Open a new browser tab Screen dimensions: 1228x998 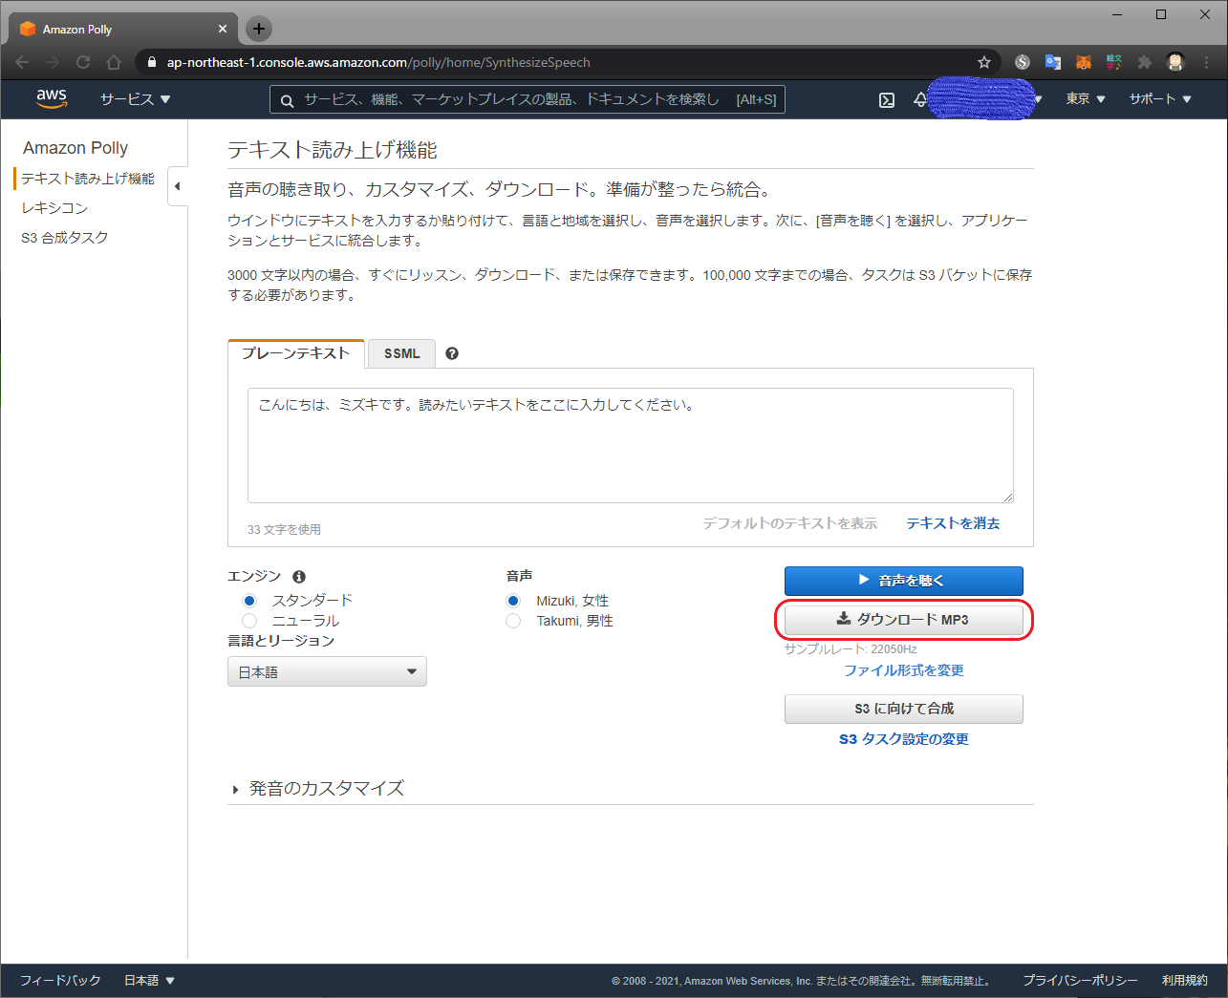point(259,29)
